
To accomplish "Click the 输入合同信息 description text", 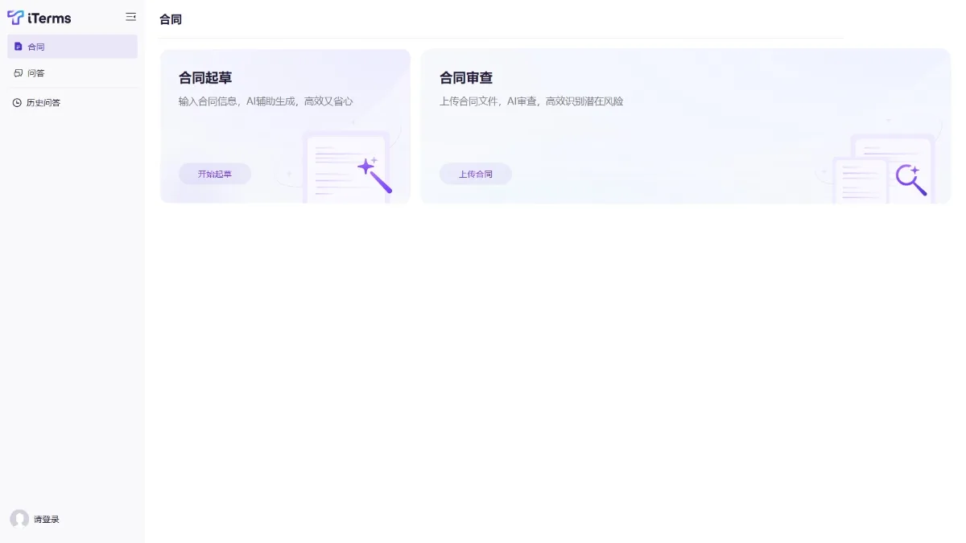I will point(266,101).
